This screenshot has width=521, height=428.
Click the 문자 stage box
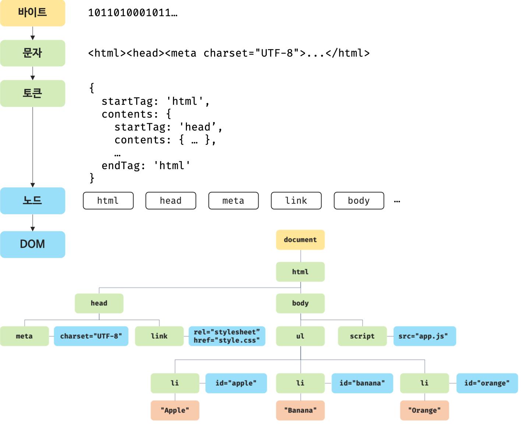point(33,53)
